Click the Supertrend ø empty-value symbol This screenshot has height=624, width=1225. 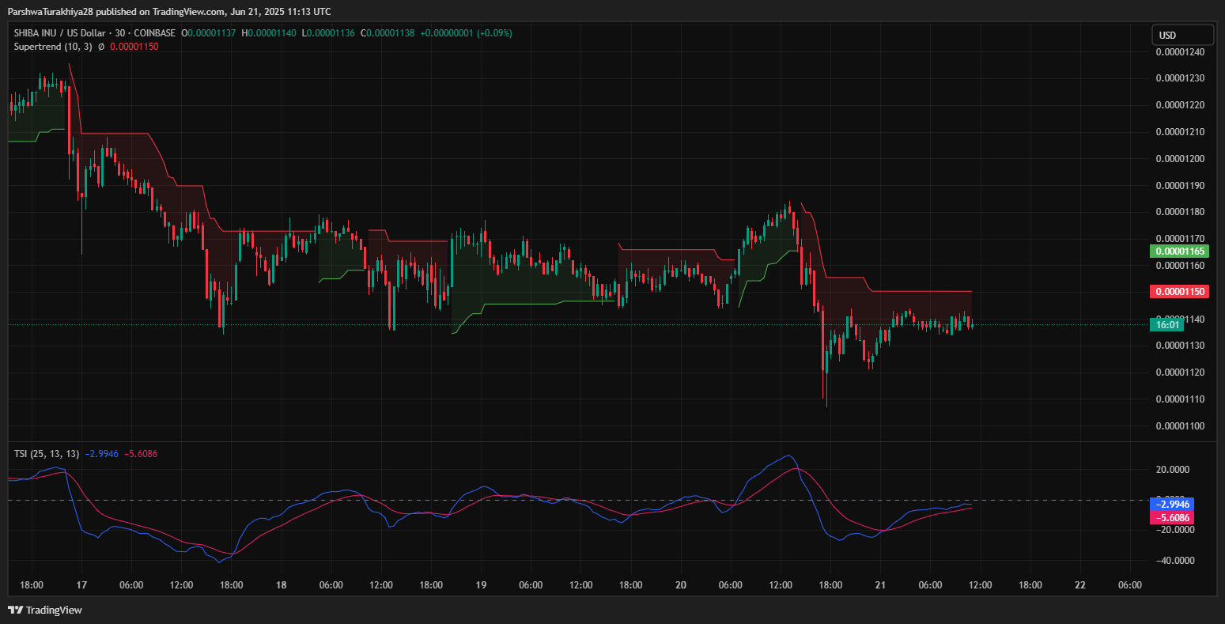pyautogui.click(x=101, y=47)
